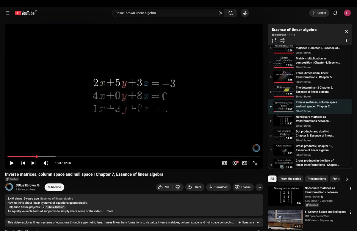Skip to next playlist video
Viewport: 357px width, 231px height.
pyautogui.click(x=33, y=163)
